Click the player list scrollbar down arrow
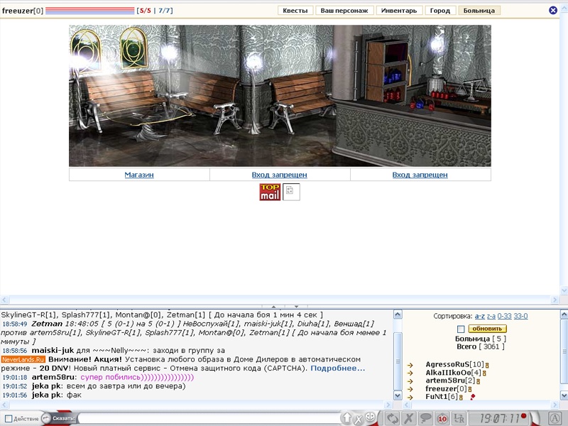This screenshot has height=426, width=568. pos(564,395)
